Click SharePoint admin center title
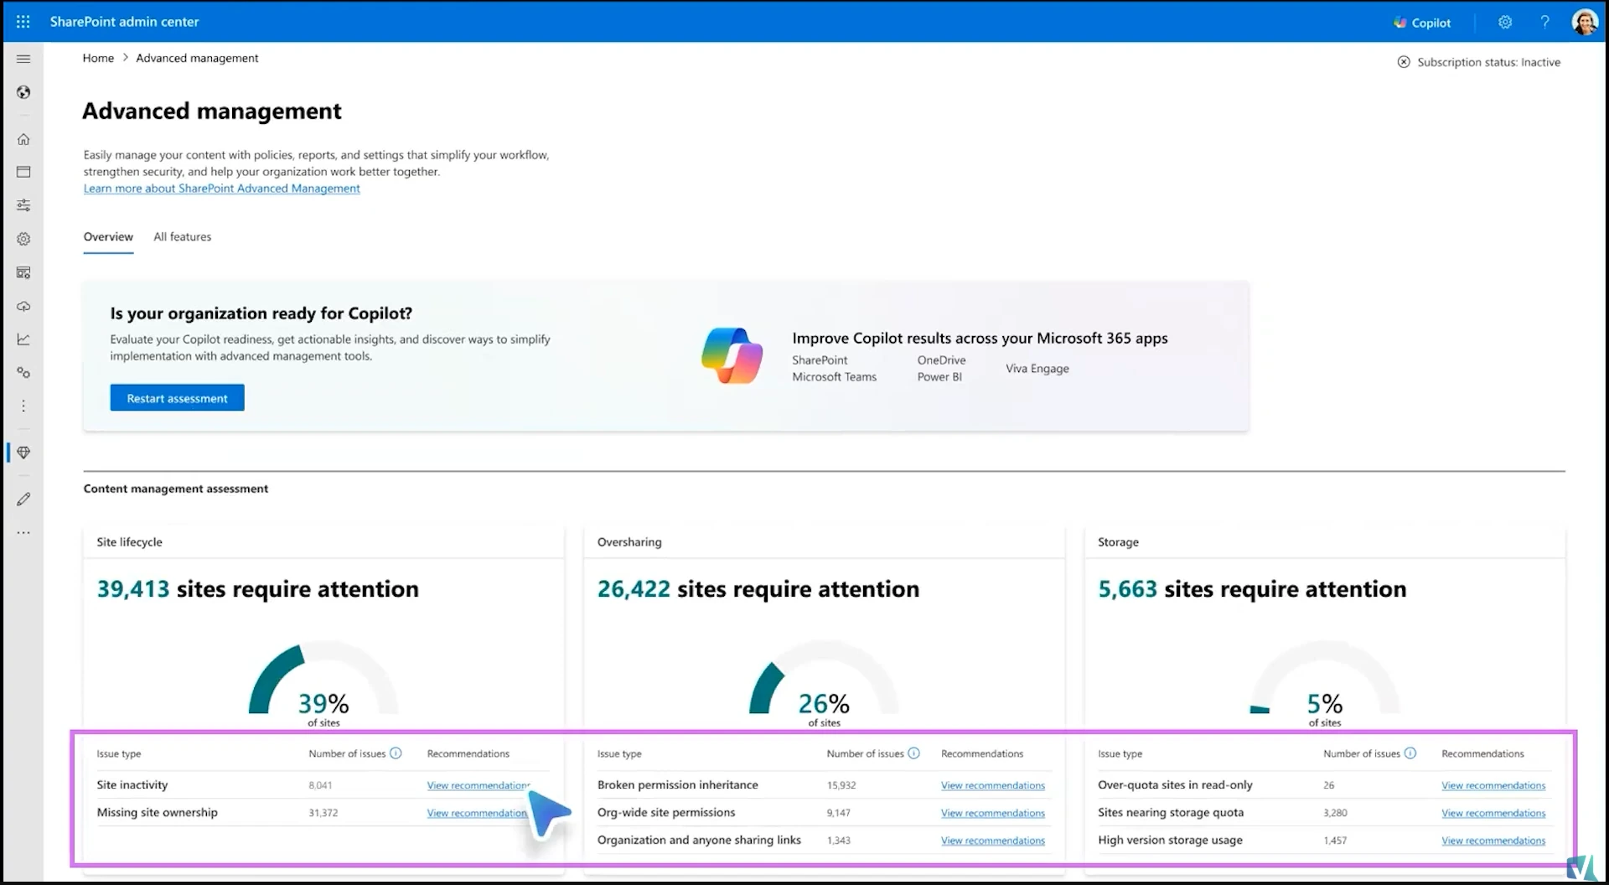This screenshot has height=885, width=1609. click(124, 22)
